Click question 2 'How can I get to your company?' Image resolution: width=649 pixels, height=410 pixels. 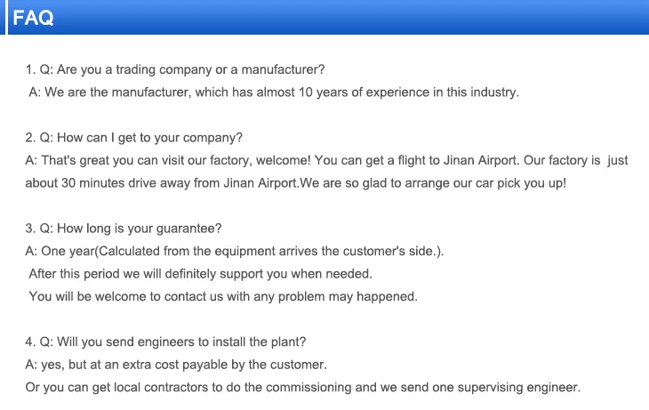[134, 138]
